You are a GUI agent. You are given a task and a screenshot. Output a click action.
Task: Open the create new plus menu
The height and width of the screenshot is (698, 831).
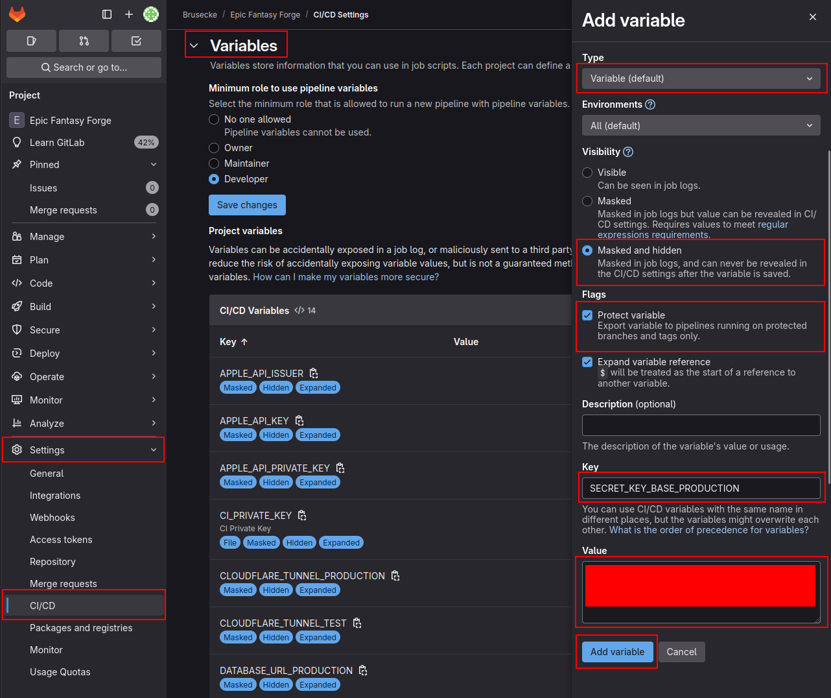[x=129, y=14]
